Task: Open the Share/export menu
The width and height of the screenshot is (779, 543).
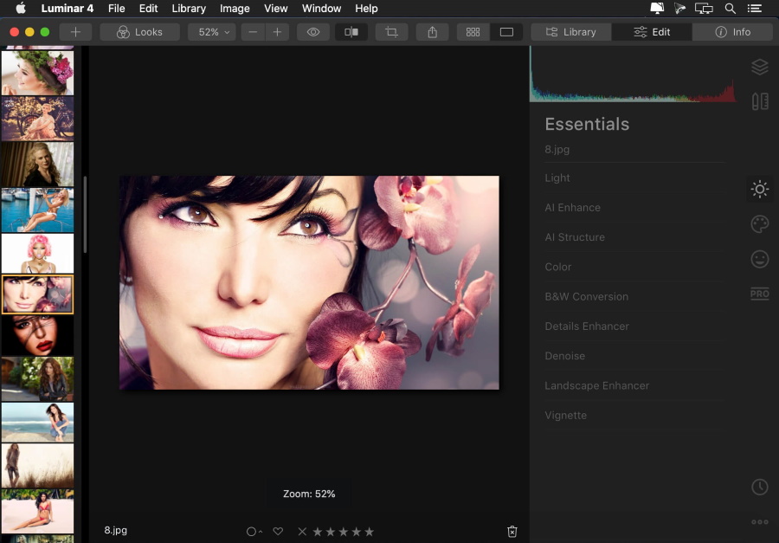Action: click(x=432, y=32)
